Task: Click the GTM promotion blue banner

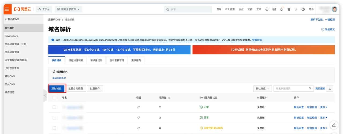Action: [119, 50]
